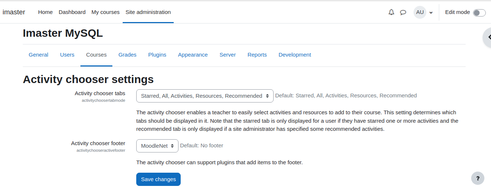Image resolution: width=491 pixels, height=194 pixels.
Task: Open the Dashboard link
Action: (72, 12)
